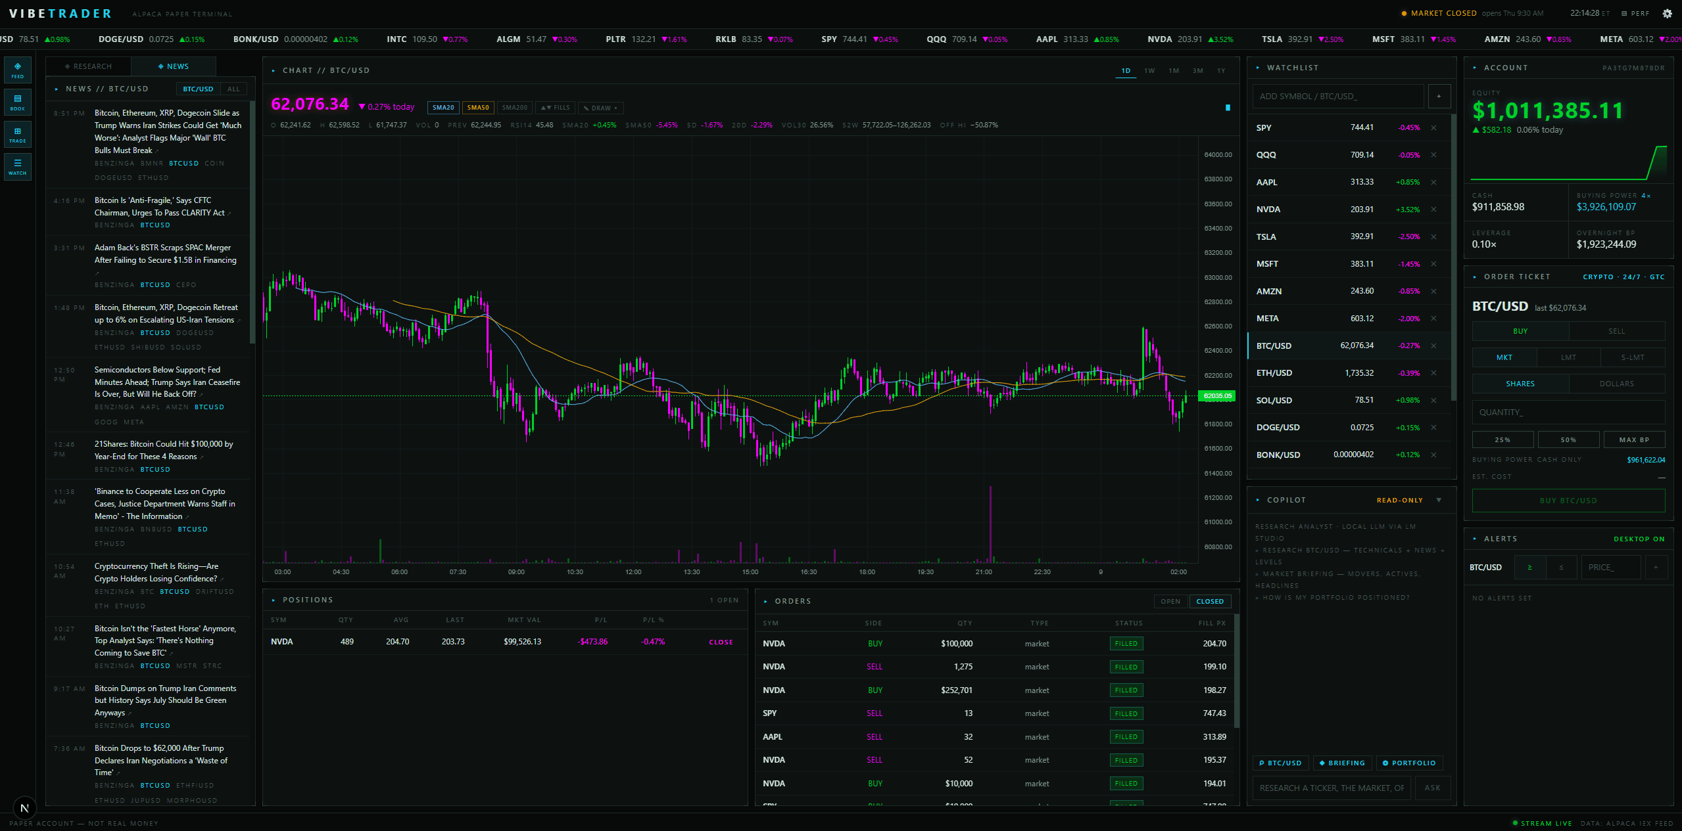The image size is (1682, 831).
Task: Focus the ADD SYMBOL input field
Action: click(x=1338, y=97)
